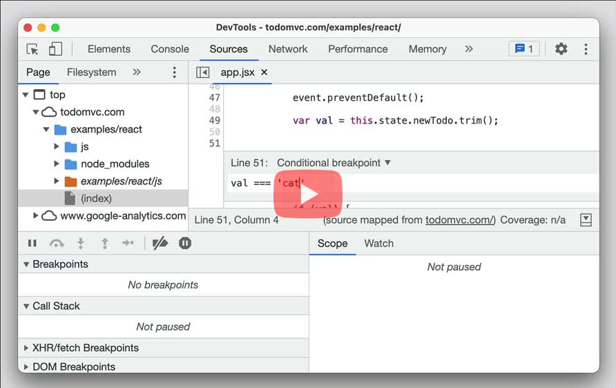
Task: Open DevTools settings gear
Action: (x=561, y=49)
